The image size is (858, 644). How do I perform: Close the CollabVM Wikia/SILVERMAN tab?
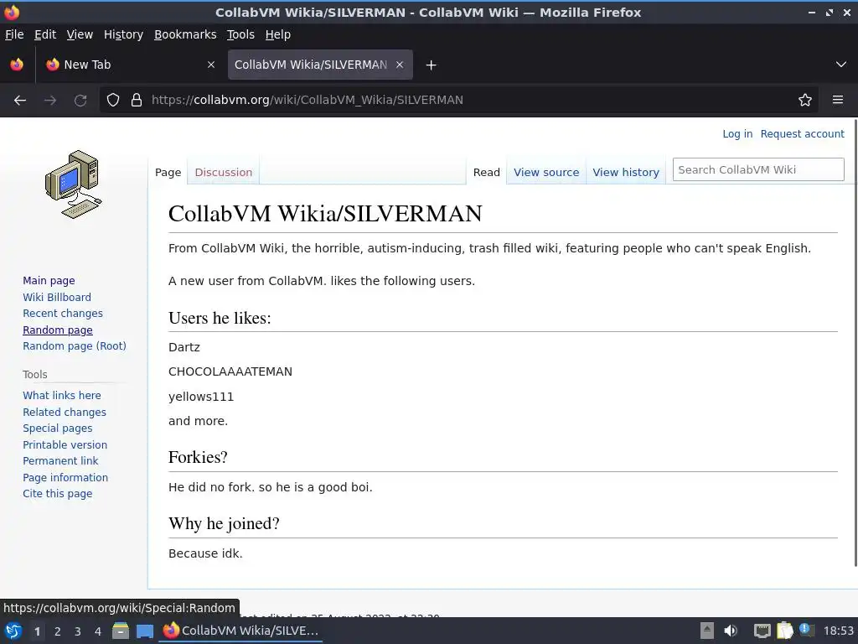coord(400,65)
